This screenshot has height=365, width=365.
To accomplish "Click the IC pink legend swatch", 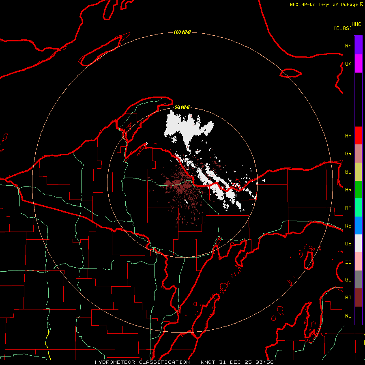I will [358, 262].
